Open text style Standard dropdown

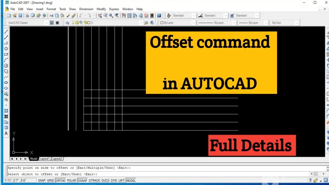point(194,15)
